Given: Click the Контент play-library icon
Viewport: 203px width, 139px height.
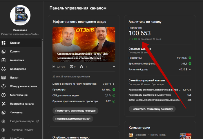Looking at the screenshot, I should click(x=3, y=51).
